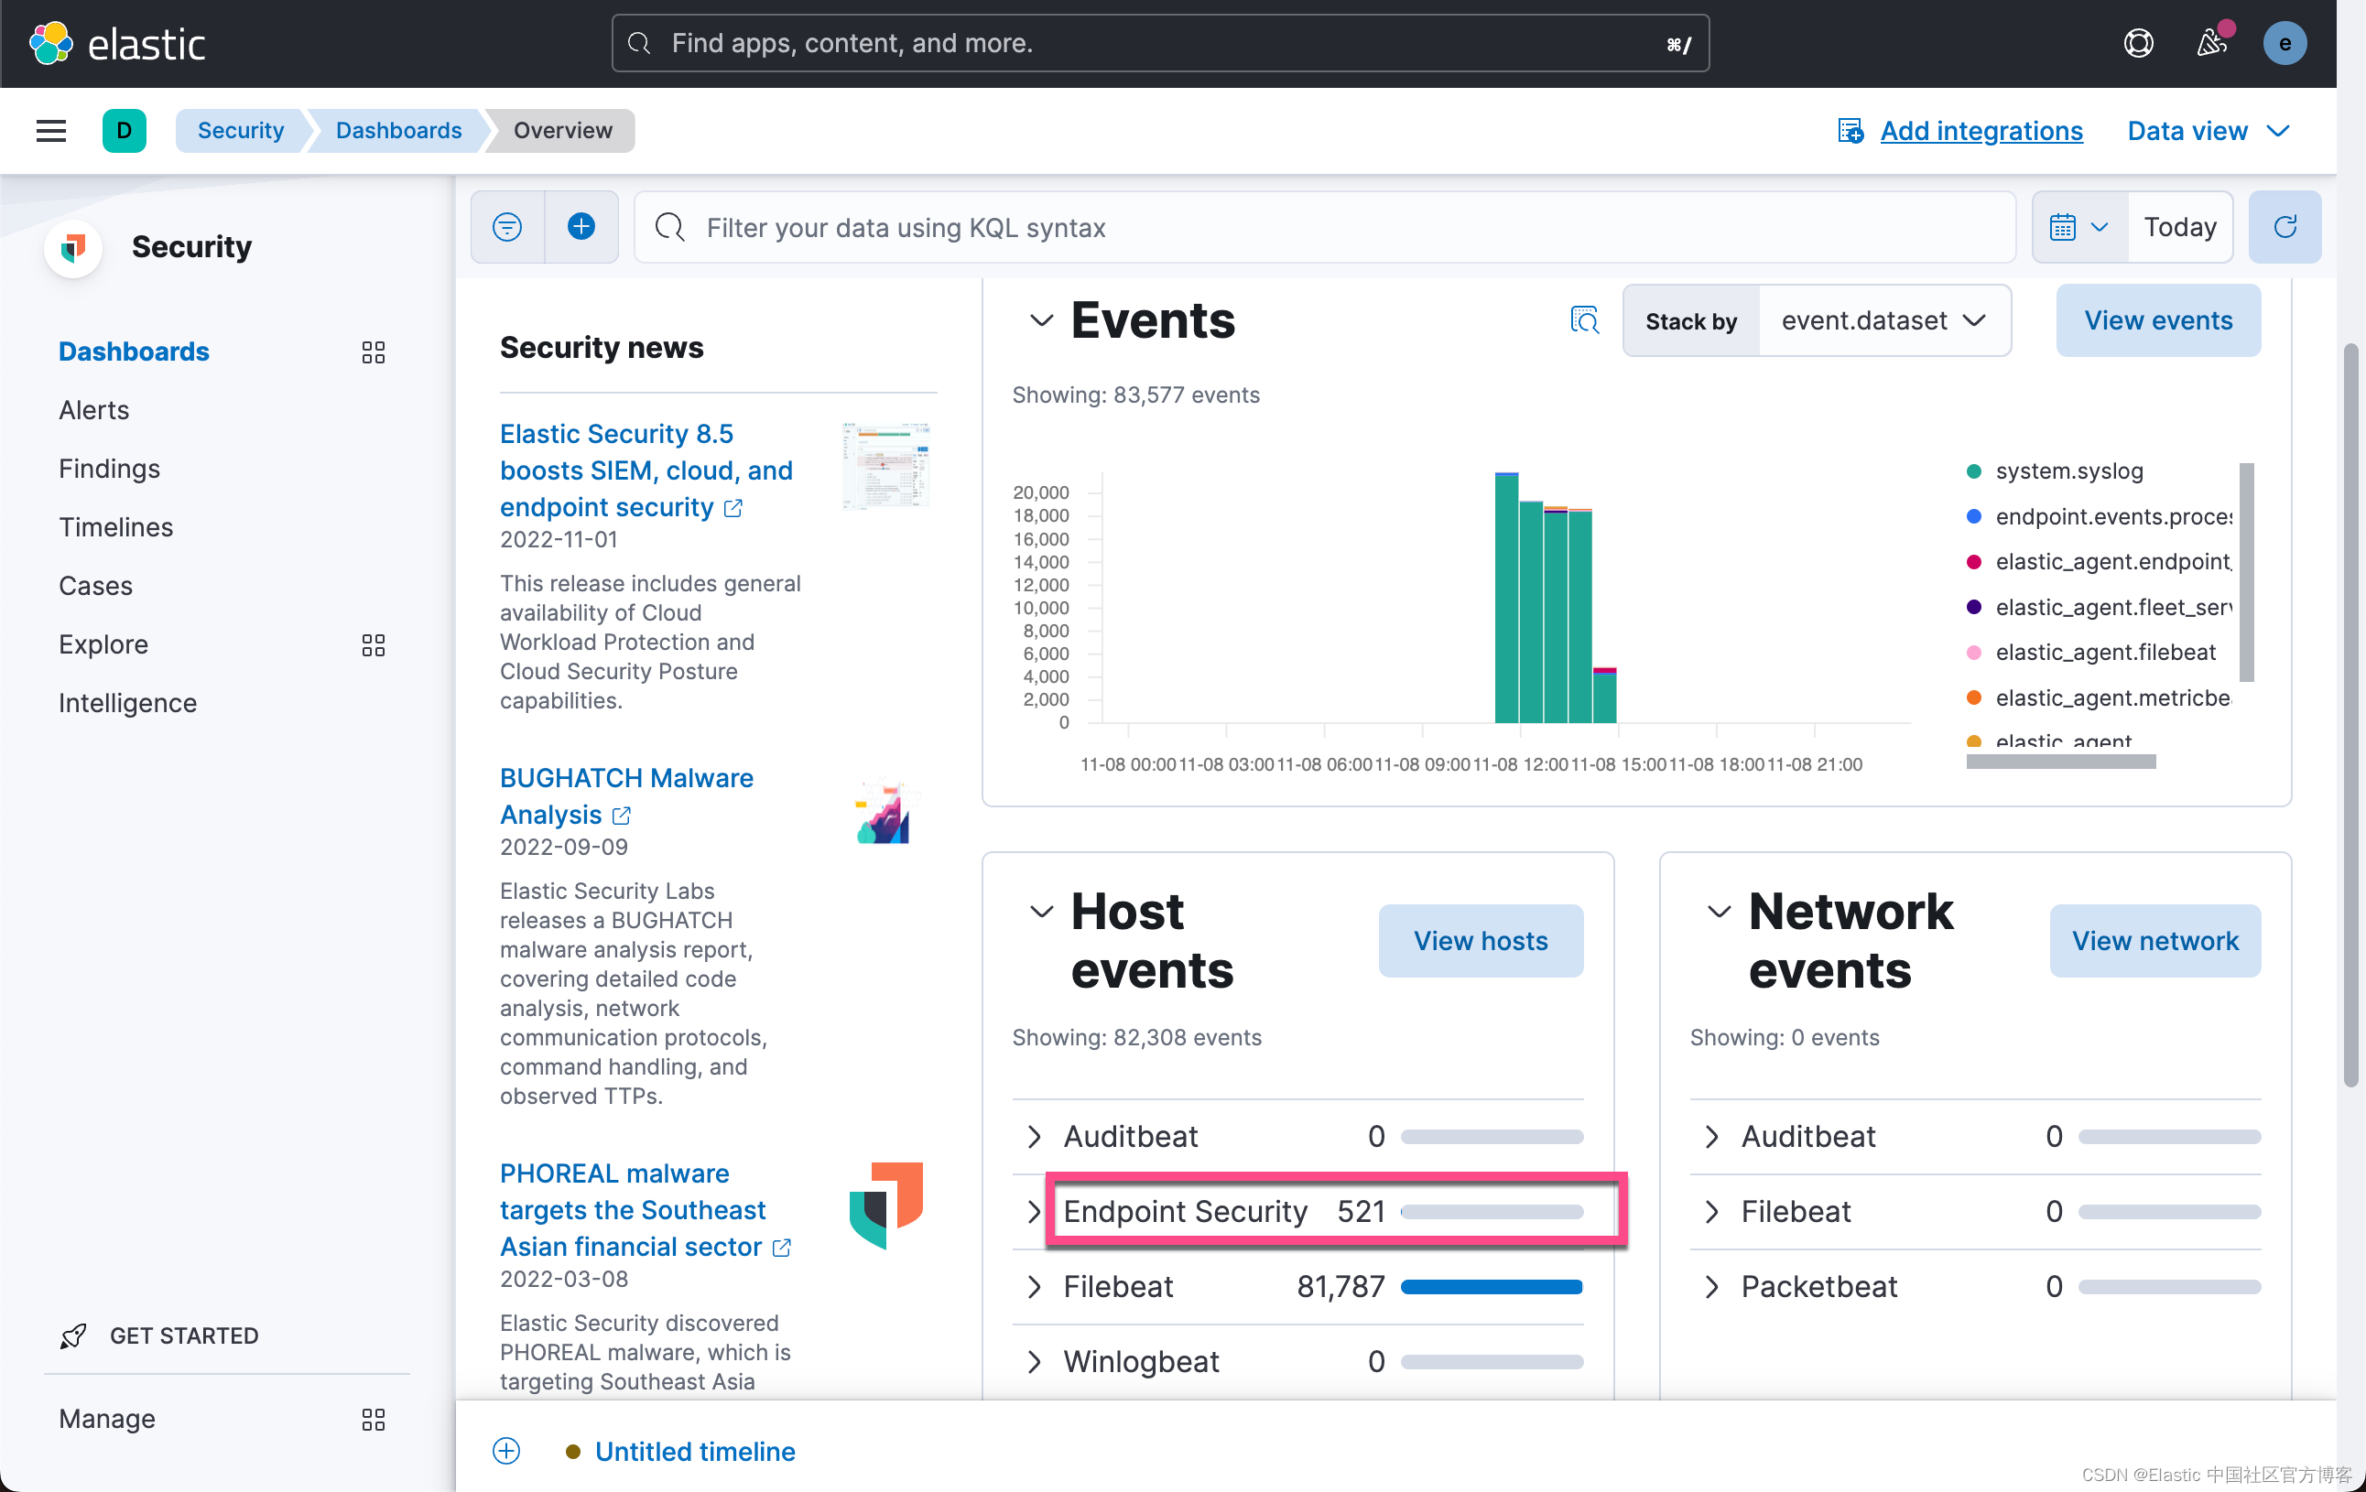Expand Auditbeat row under Network events

pyautogui.click(x=1711, y=1137)
